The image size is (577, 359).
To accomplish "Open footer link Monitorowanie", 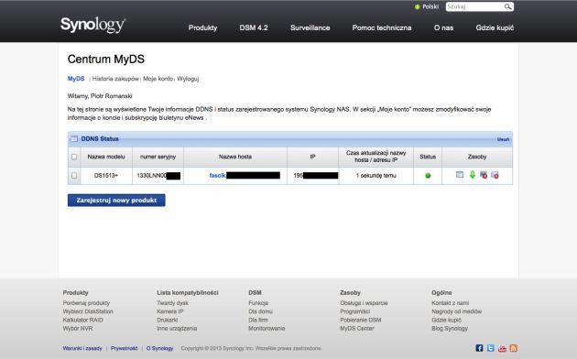I will click(x=267, y=329).
